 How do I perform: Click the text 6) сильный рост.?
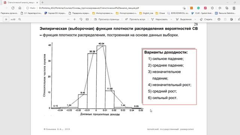[x=162, y=97]
